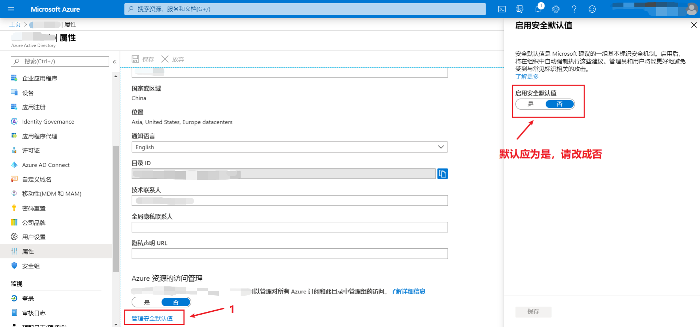The image size is (700, 327).
Task: Open directory and subscription filter icon
Action: point(520,9)
